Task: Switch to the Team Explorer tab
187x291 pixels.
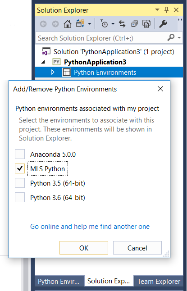Action: point(159,282)
